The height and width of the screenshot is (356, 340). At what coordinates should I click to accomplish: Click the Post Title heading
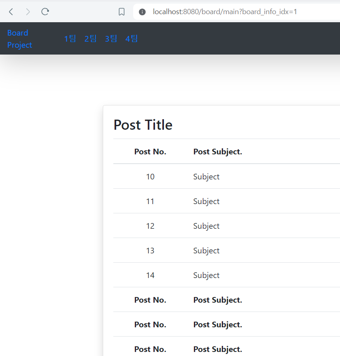[143, 125]
